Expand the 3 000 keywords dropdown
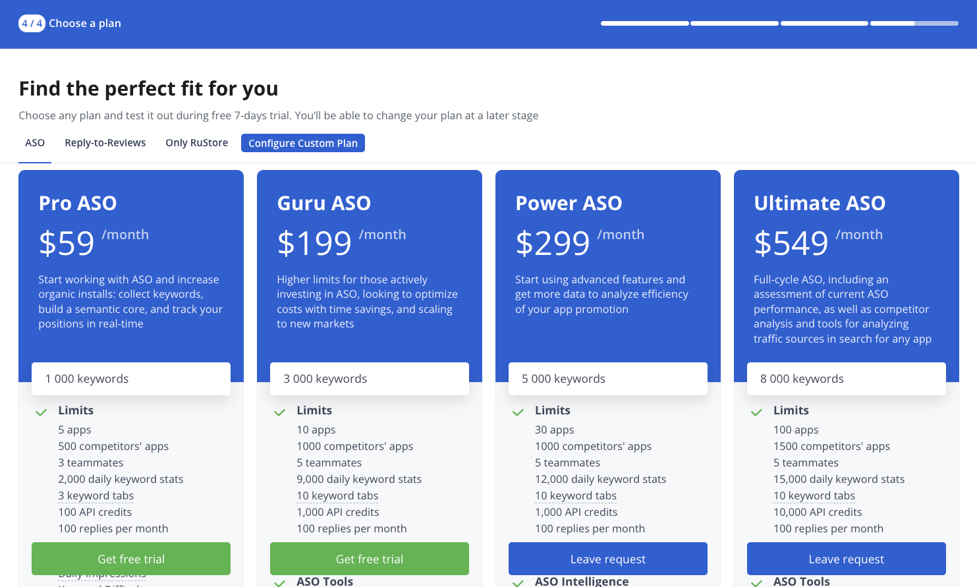Viewport: 977px width, 587px height. tap(370, 379)
